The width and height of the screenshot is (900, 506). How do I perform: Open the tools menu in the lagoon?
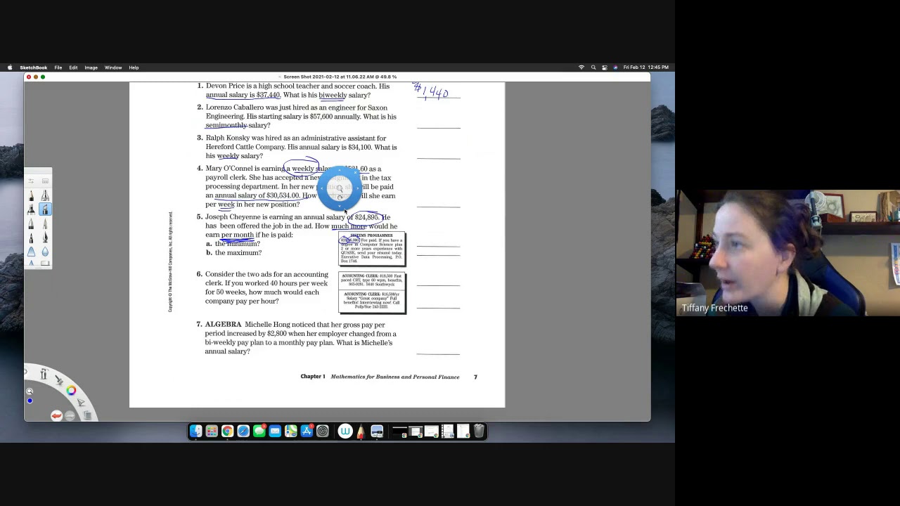(44, 374)
